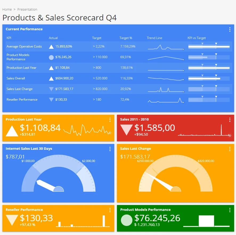Open the Sales 2011 - 2010 card menu
The height and width of the screenshot is (235, 236).
coord(230,119)
